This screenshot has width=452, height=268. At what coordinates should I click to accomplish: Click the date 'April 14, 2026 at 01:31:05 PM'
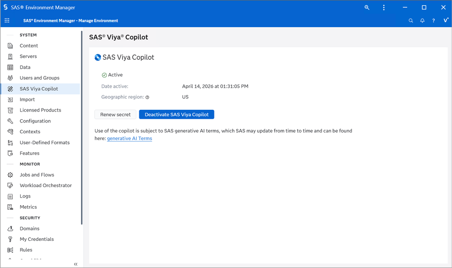(215, 86)
